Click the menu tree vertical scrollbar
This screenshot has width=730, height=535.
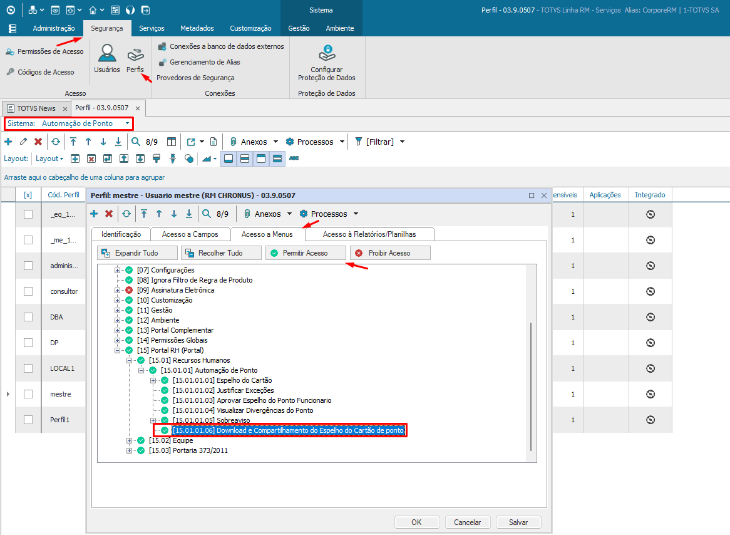click(x=531, y=387)
